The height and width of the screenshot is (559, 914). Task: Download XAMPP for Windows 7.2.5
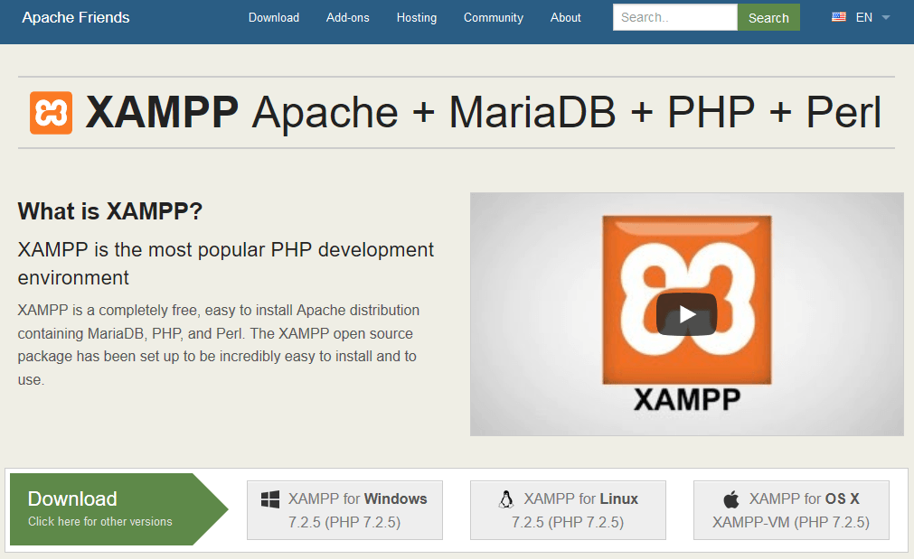click(x=344, y=509)
